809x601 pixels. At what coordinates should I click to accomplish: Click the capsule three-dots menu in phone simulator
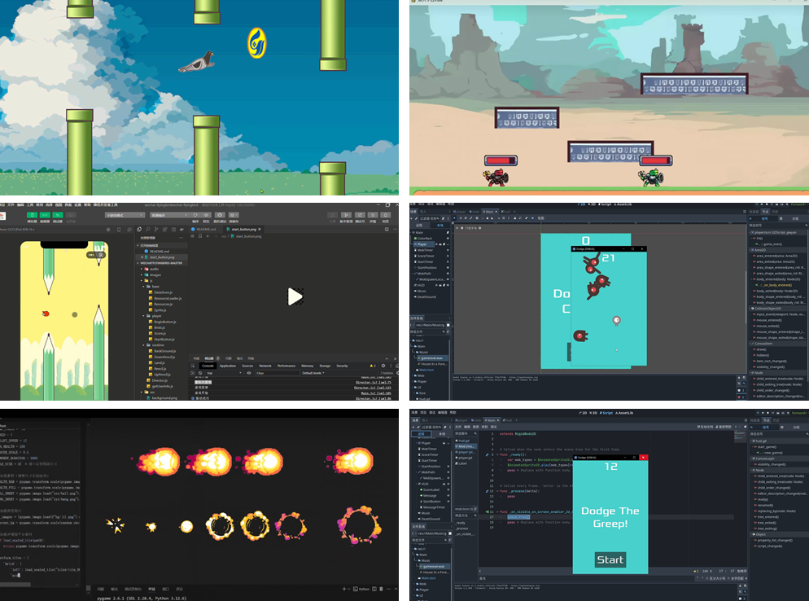[91, 255]
